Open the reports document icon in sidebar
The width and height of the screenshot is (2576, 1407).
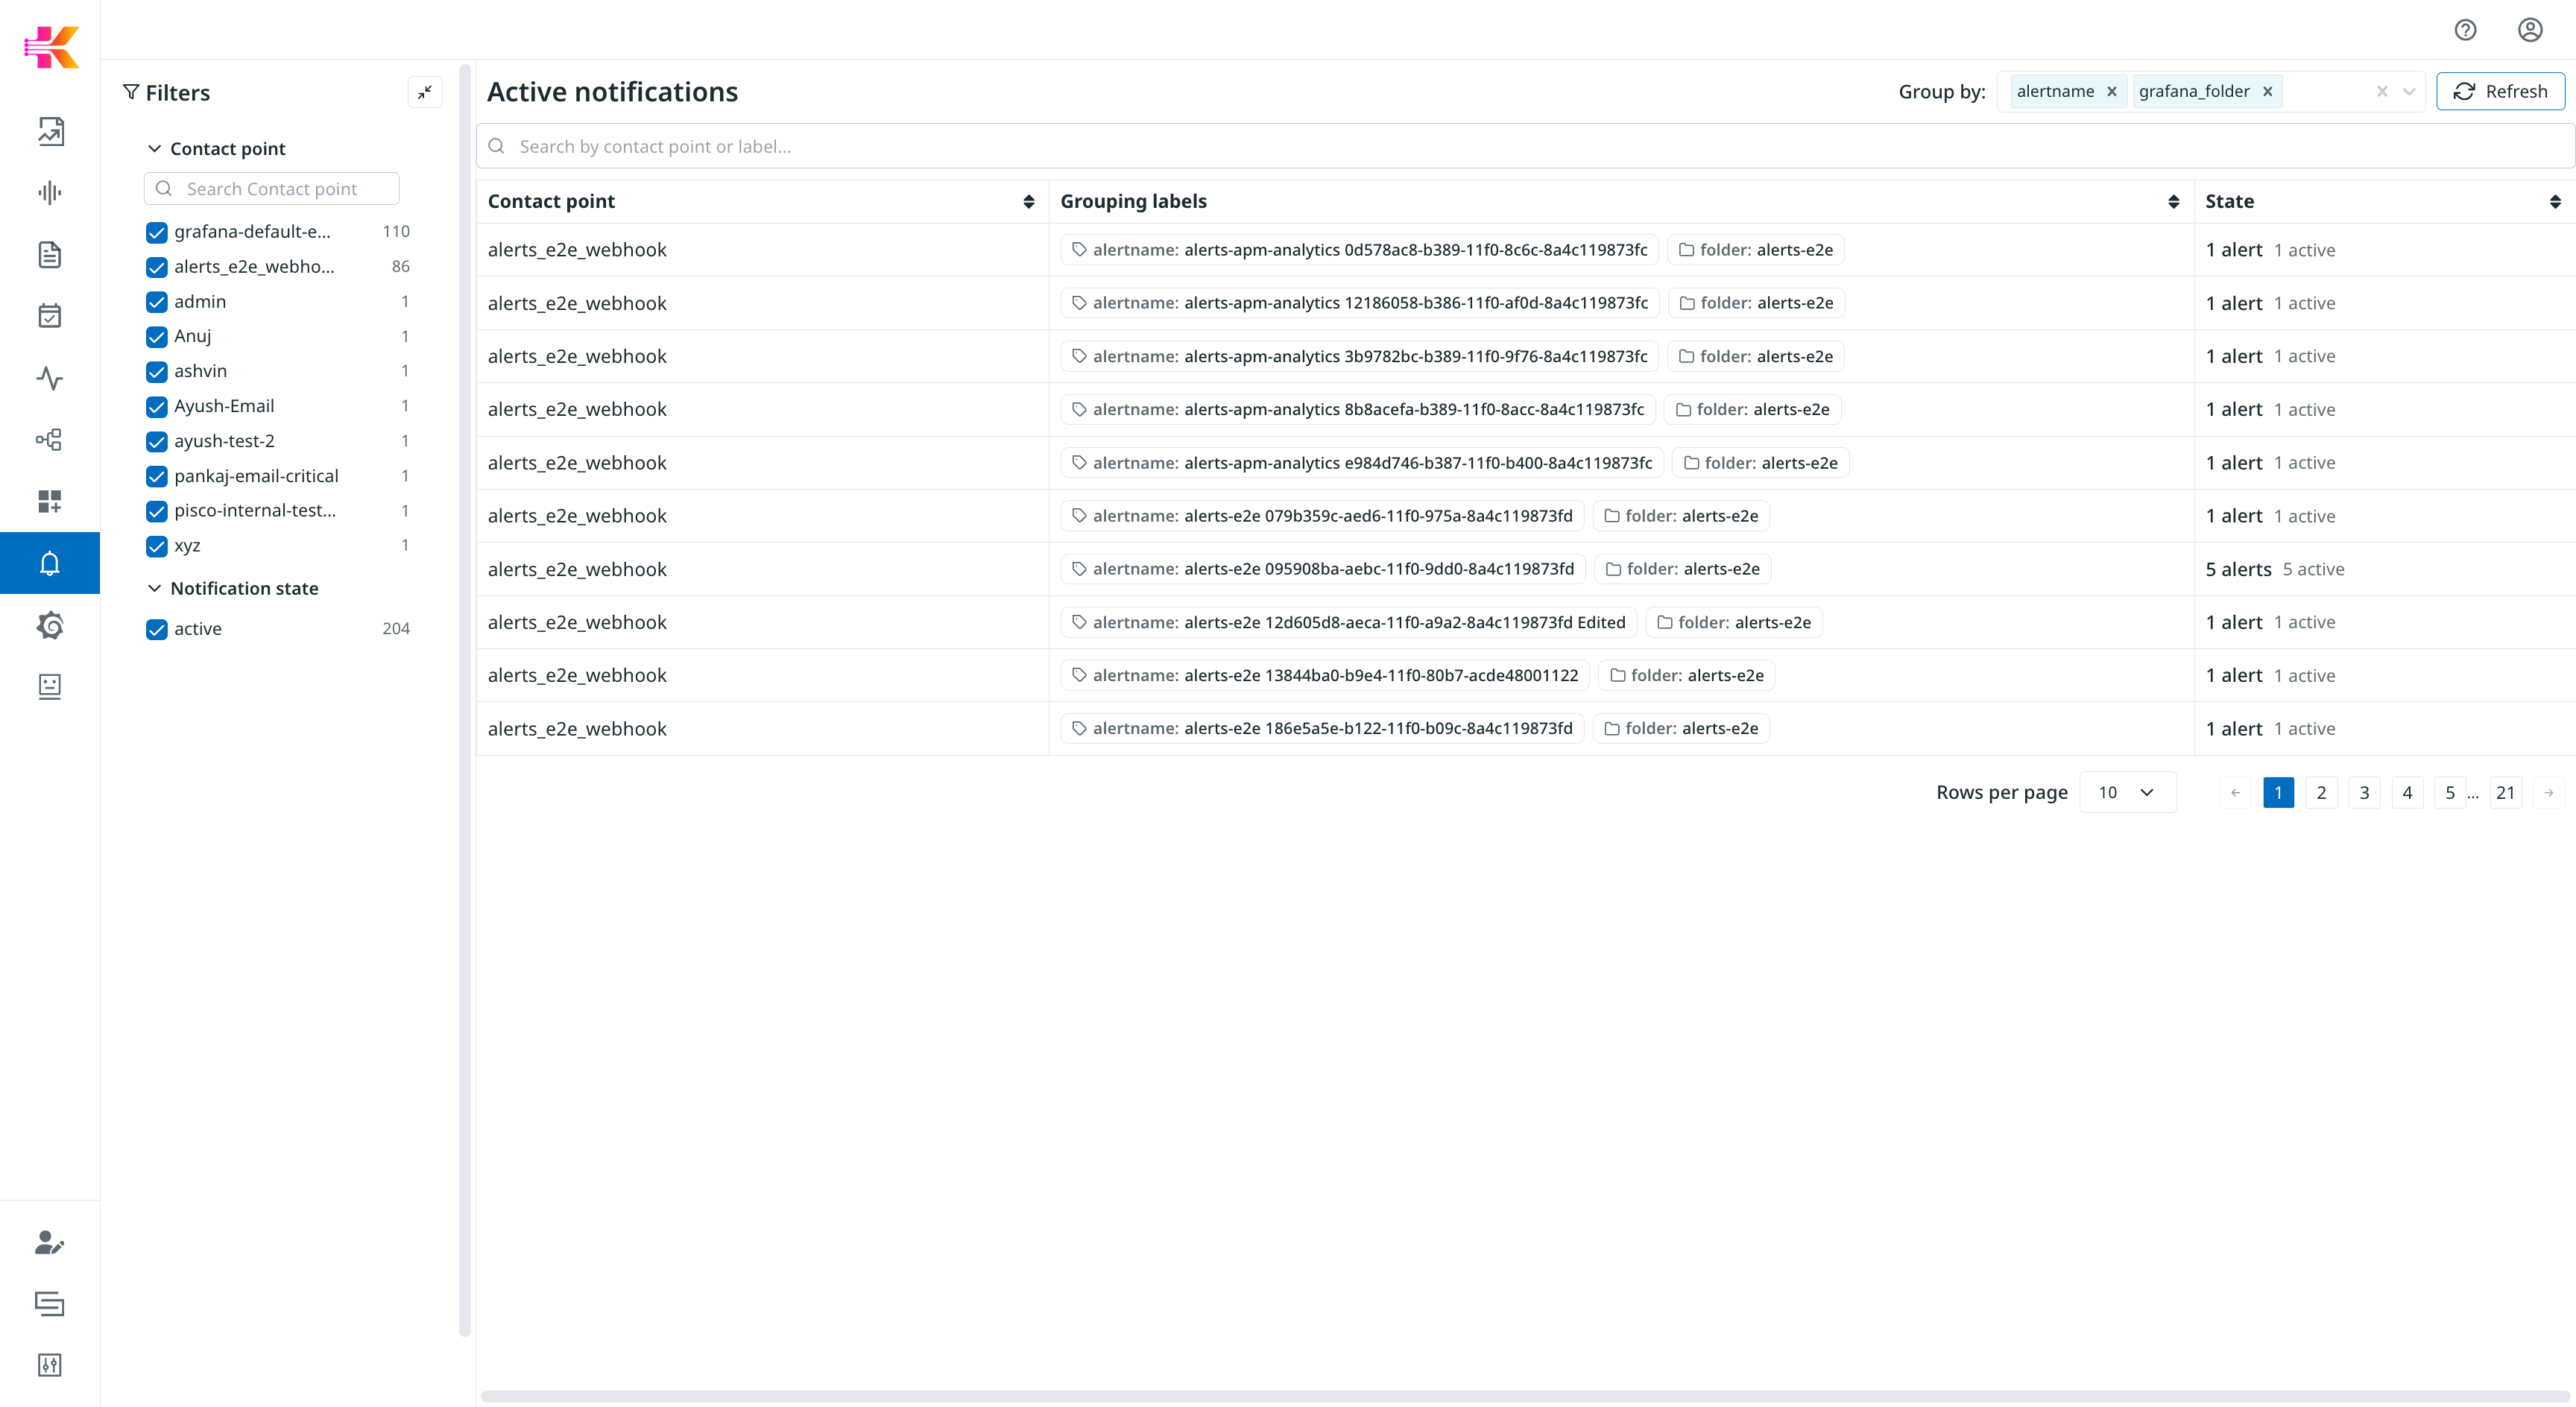49,255
